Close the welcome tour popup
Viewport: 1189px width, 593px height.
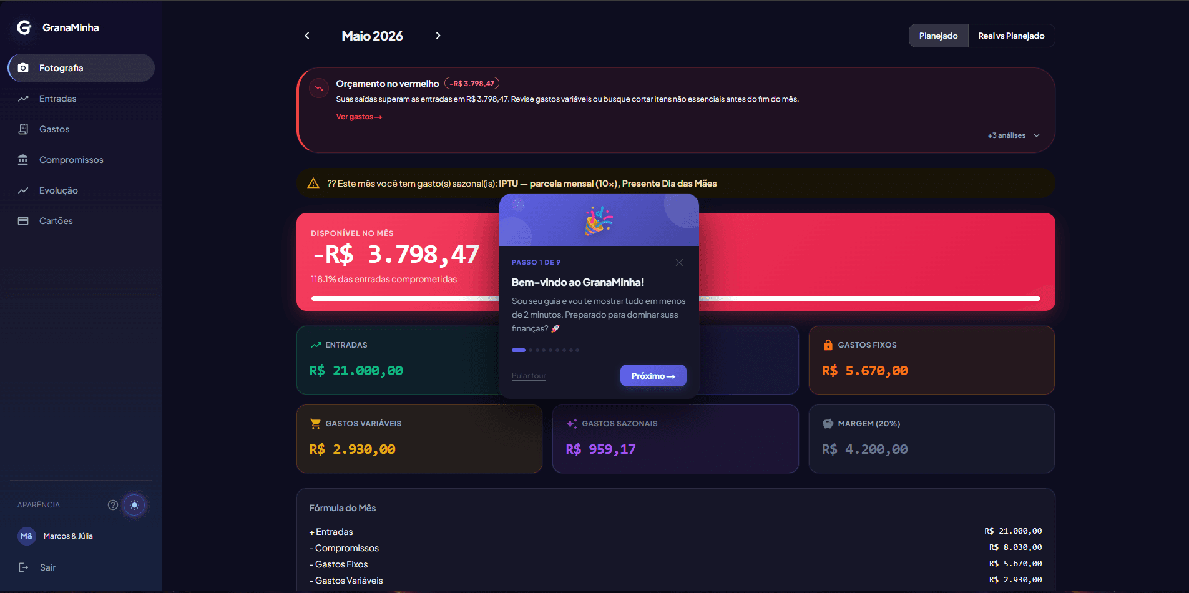point(679,263)
